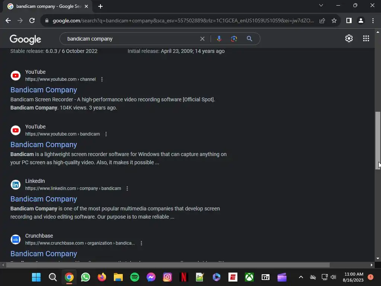The width and height of the screenshot is (381, 286).
Task: Click the scroll right arrow
Action: (x=372, y=265)
